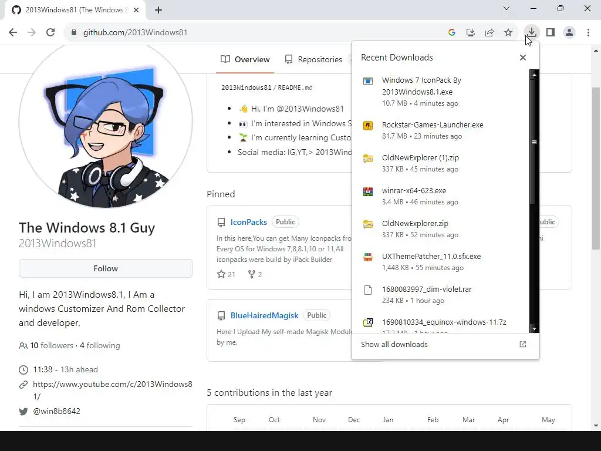The width and height of the screenshot is (601, 451).
Task: Open the profile avatar image
Action: click(106, 123)
